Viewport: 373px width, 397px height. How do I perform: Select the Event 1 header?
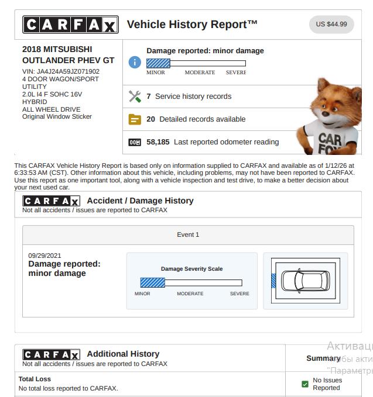pyautogui.click(x=188, y=234)
